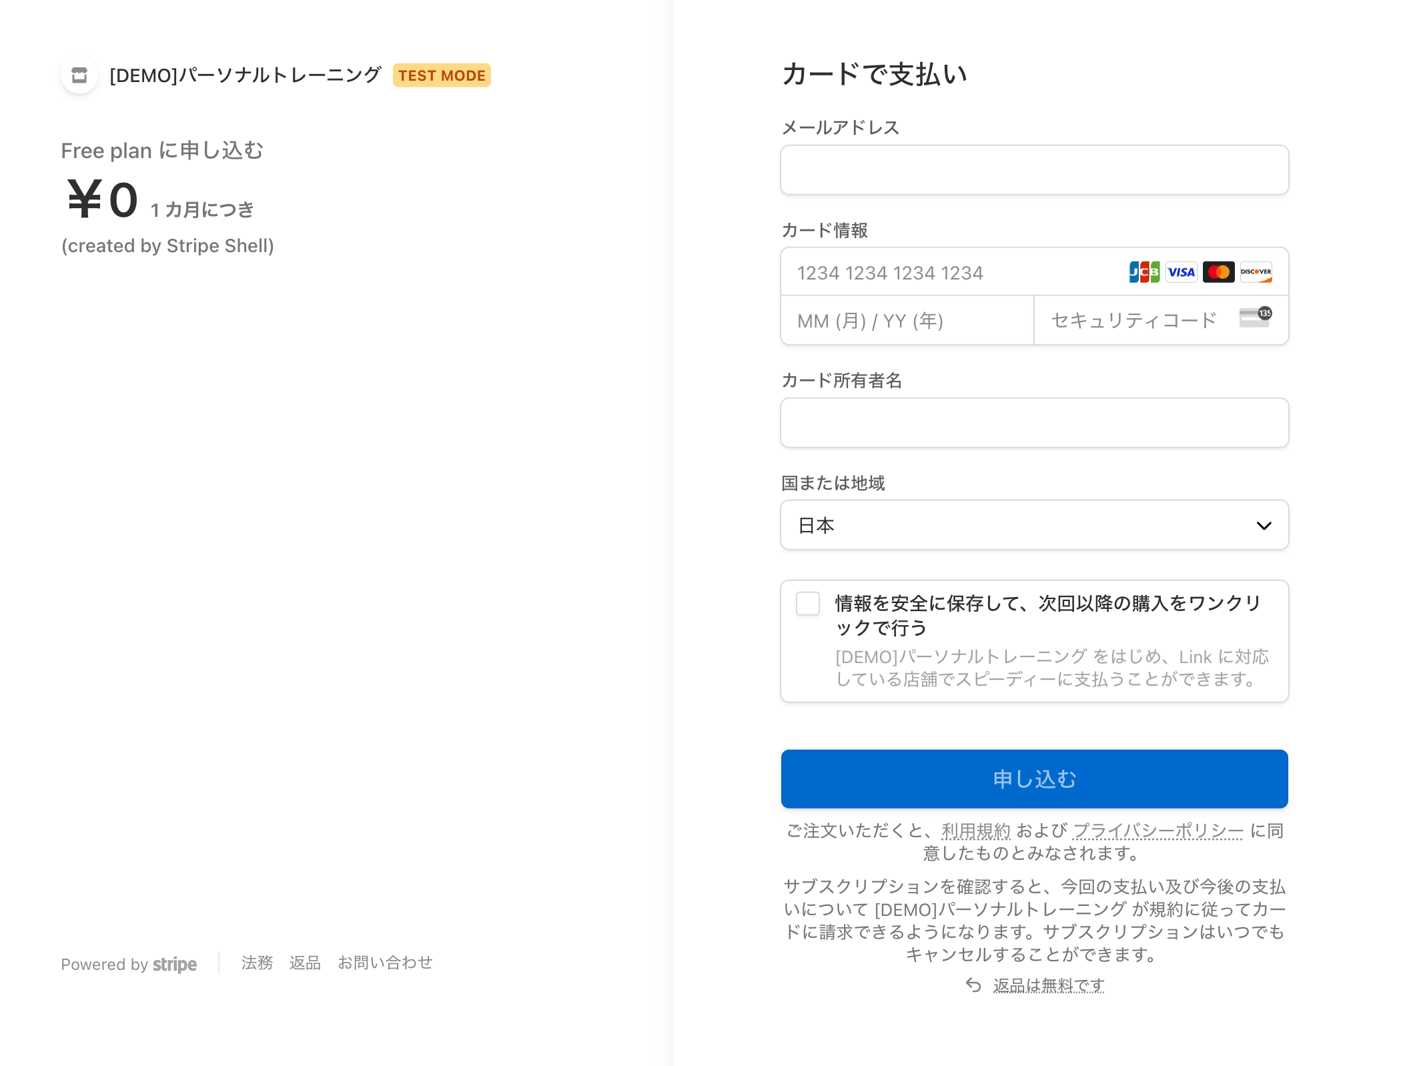Open the country or region dropdown showing 日本

point(1033,525)
